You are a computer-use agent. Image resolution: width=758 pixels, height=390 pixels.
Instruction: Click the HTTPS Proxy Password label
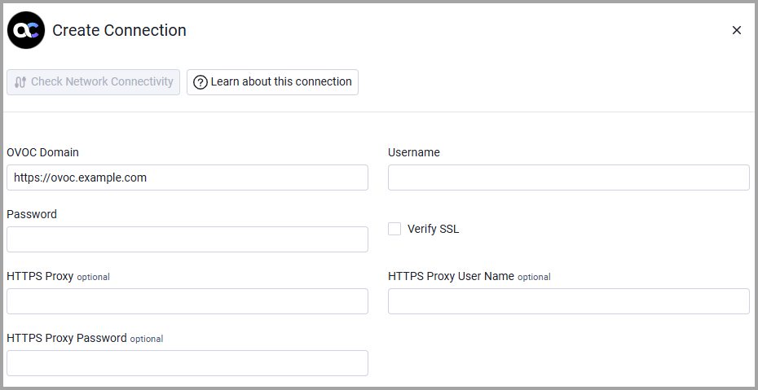(66, 338)
